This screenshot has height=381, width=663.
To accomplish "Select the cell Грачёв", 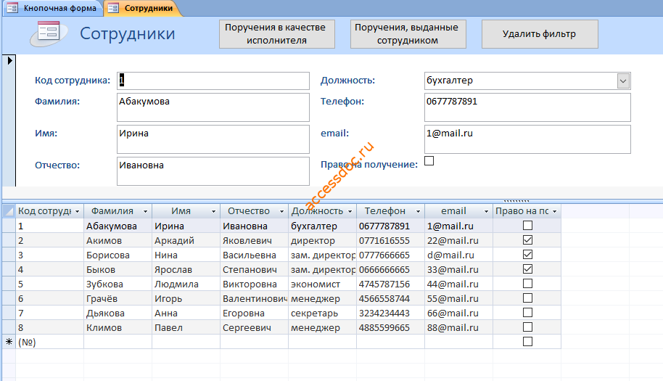I will (x=118, y=298).
